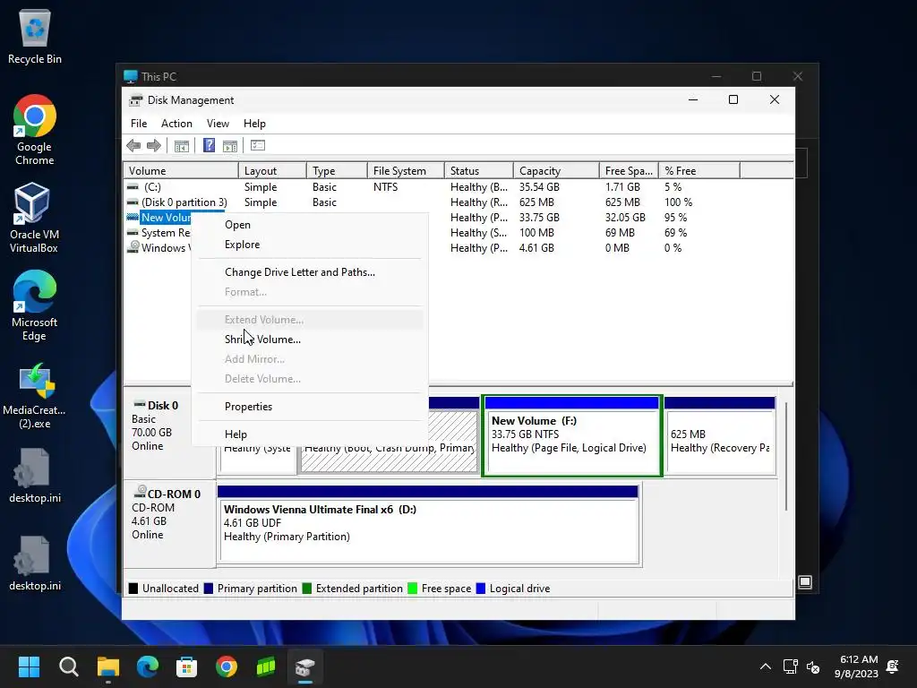
Task: Click the clock showing 6:12 AM
Action: 859,659
